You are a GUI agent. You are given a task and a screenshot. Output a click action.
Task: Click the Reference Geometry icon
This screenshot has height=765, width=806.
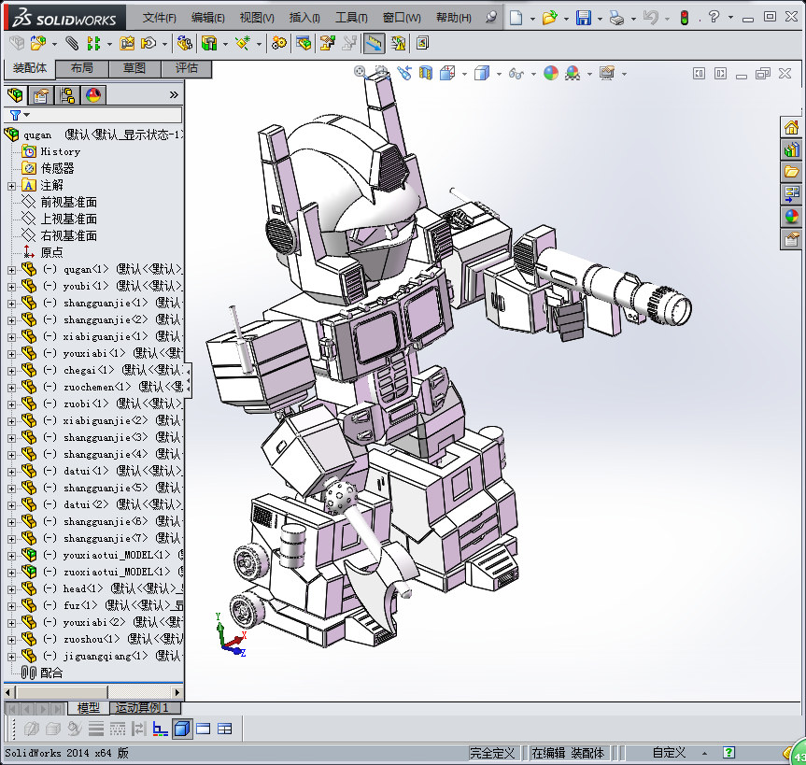tap(243, 43)
